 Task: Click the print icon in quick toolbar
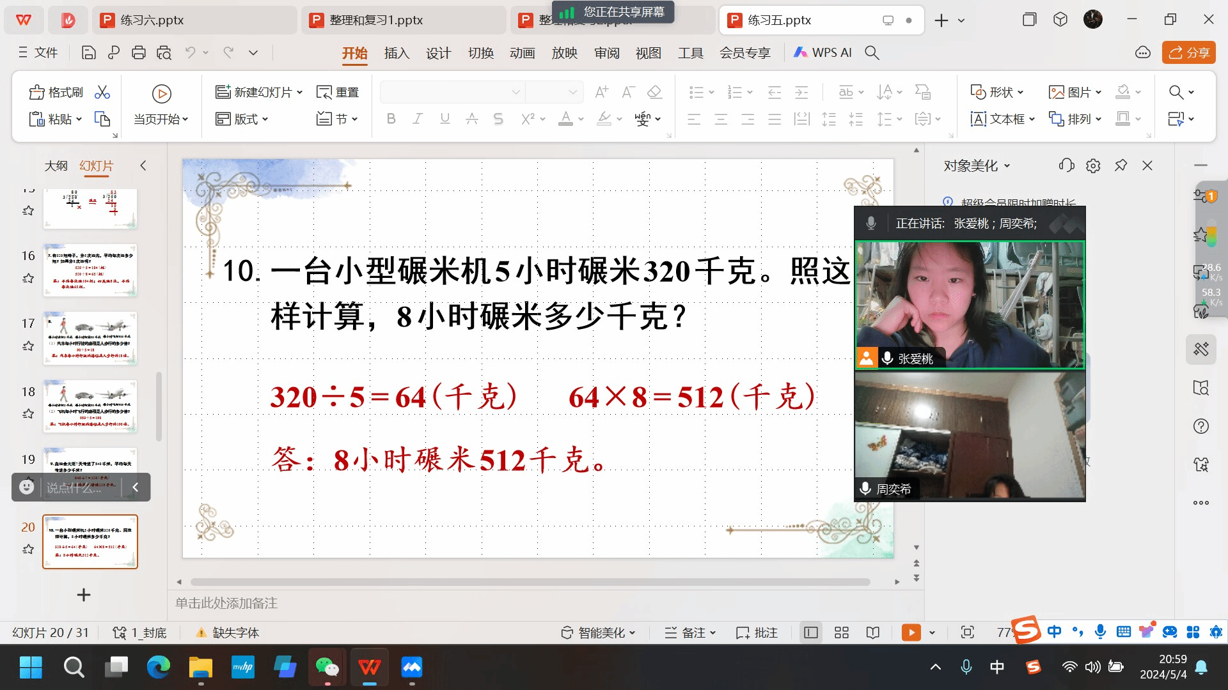[x=139, y=53]
